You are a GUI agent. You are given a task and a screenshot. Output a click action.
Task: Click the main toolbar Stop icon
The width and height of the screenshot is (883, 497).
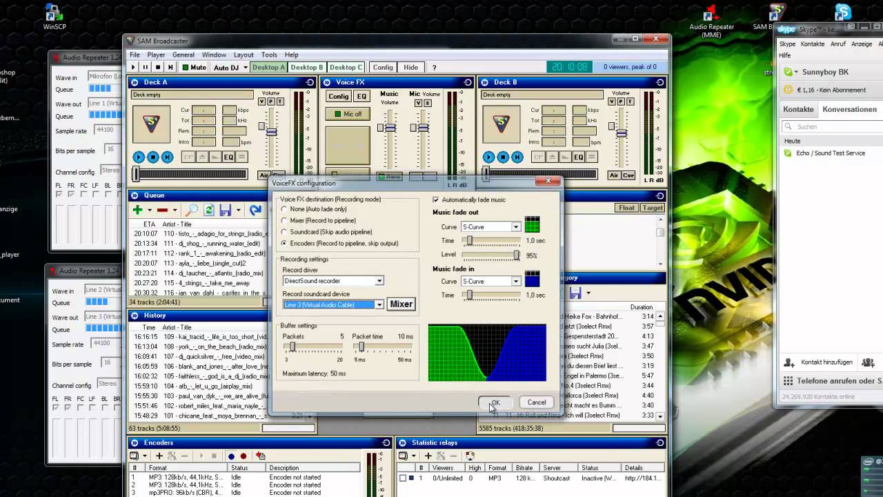[157, 68]
